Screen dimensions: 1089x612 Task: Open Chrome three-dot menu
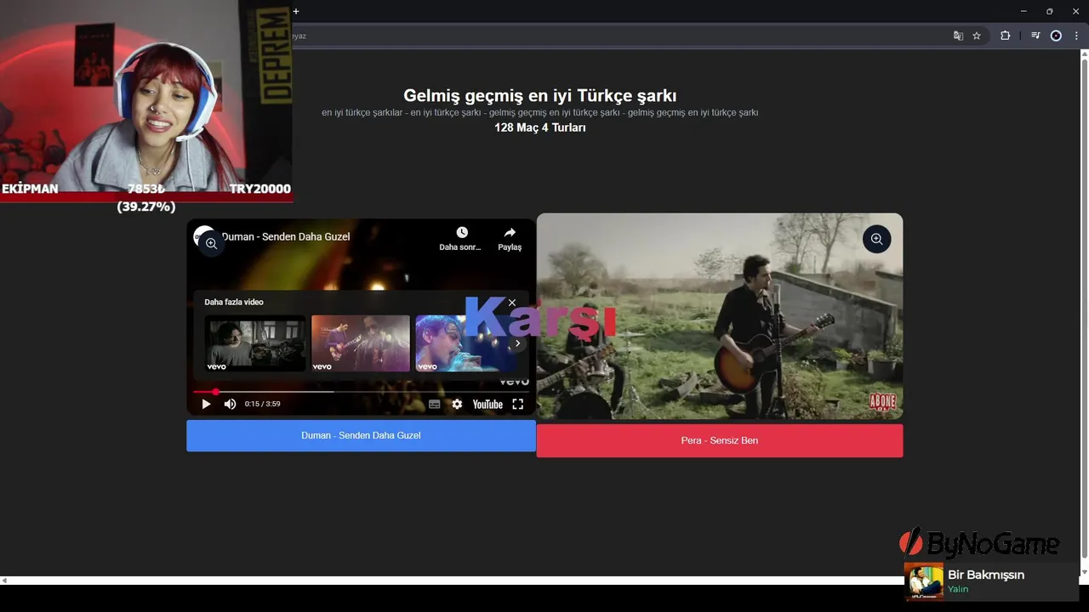(1076, 36)
